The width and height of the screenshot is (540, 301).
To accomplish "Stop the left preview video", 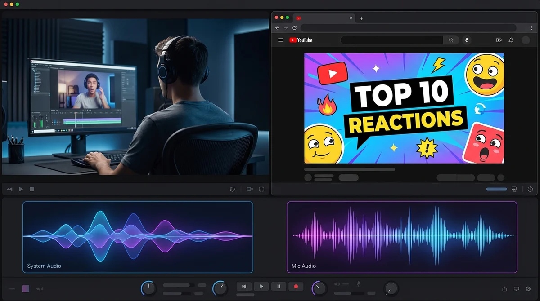I will (31, 189).
